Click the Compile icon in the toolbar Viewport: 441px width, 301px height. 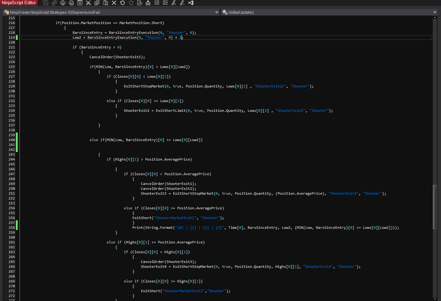pyautogui.click(x=148, y=3)
